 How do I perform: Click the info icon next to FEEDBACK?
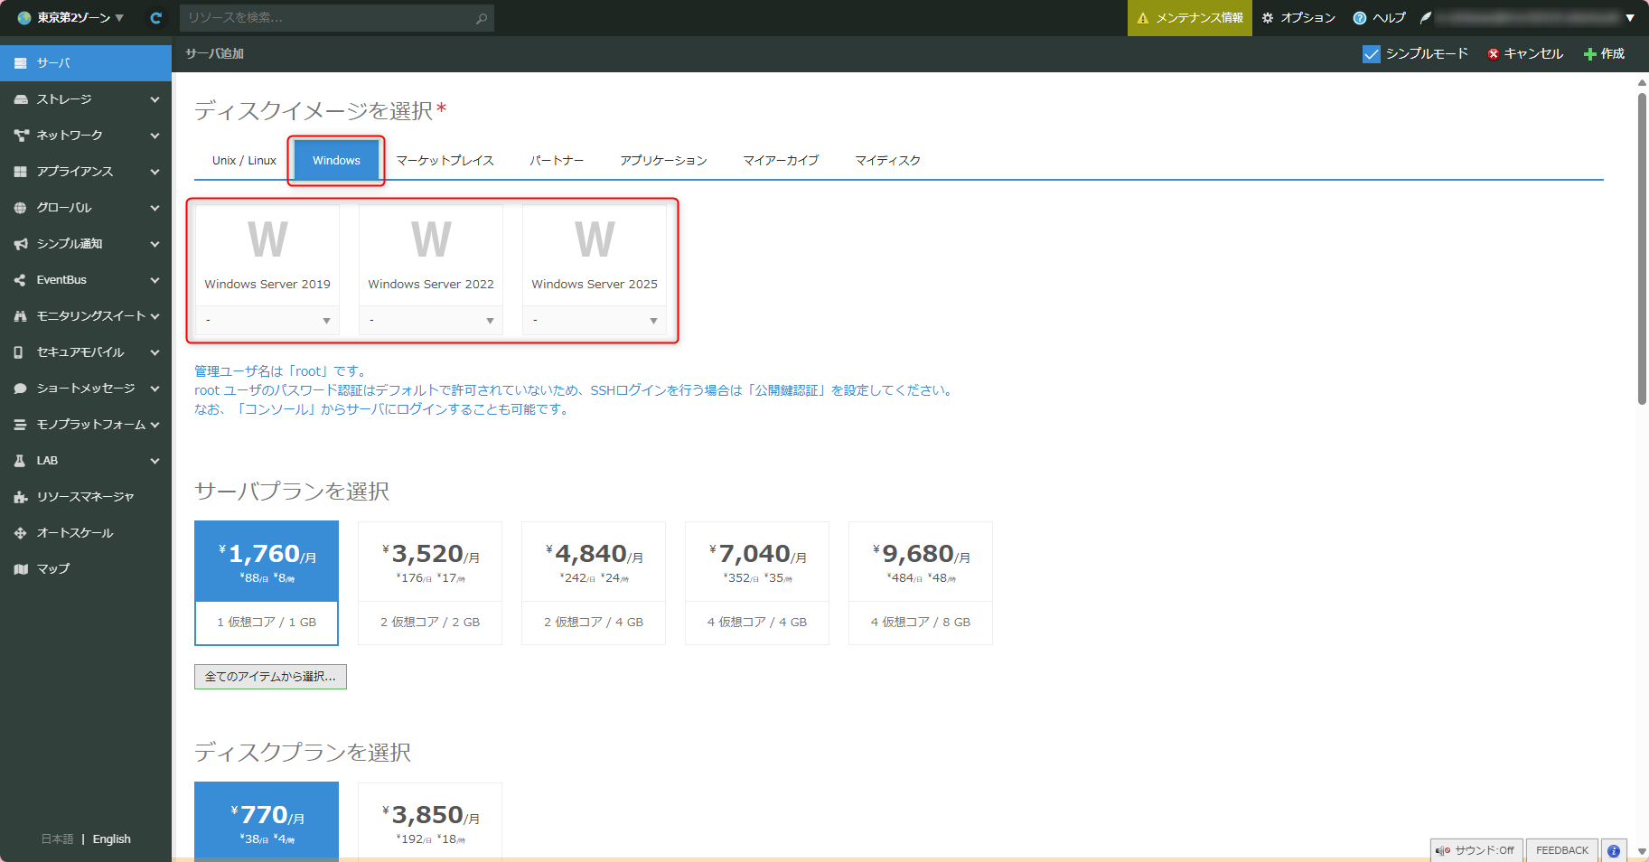coord(1613,850)
